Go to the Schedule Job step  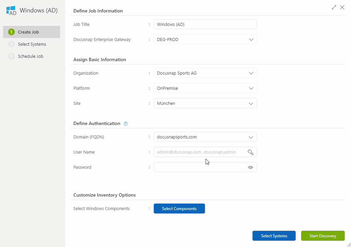point(30,56)
